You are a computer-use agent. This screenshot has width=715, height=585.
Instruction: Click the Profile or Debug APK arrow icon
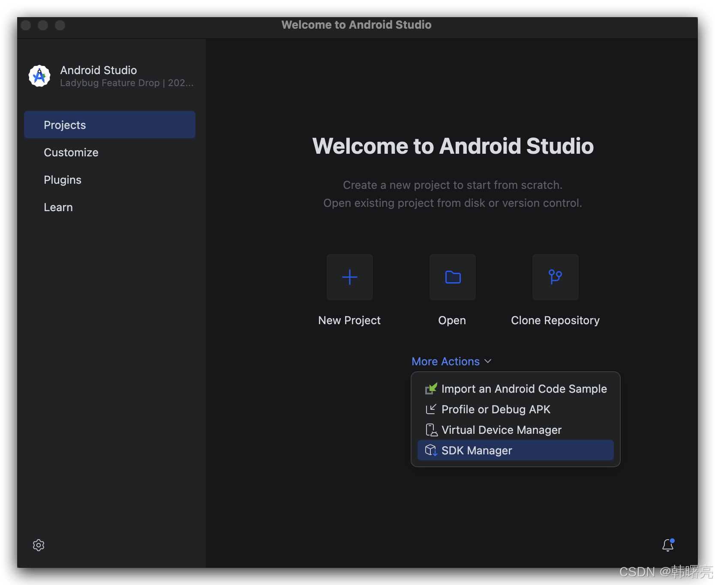coord(431,409)
